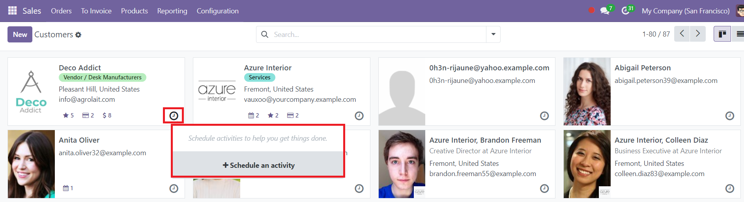Image resolution: width=744 pixels, height=202 pixels.
Task: Open the Products menu
Action: click(x=135, y=11)
